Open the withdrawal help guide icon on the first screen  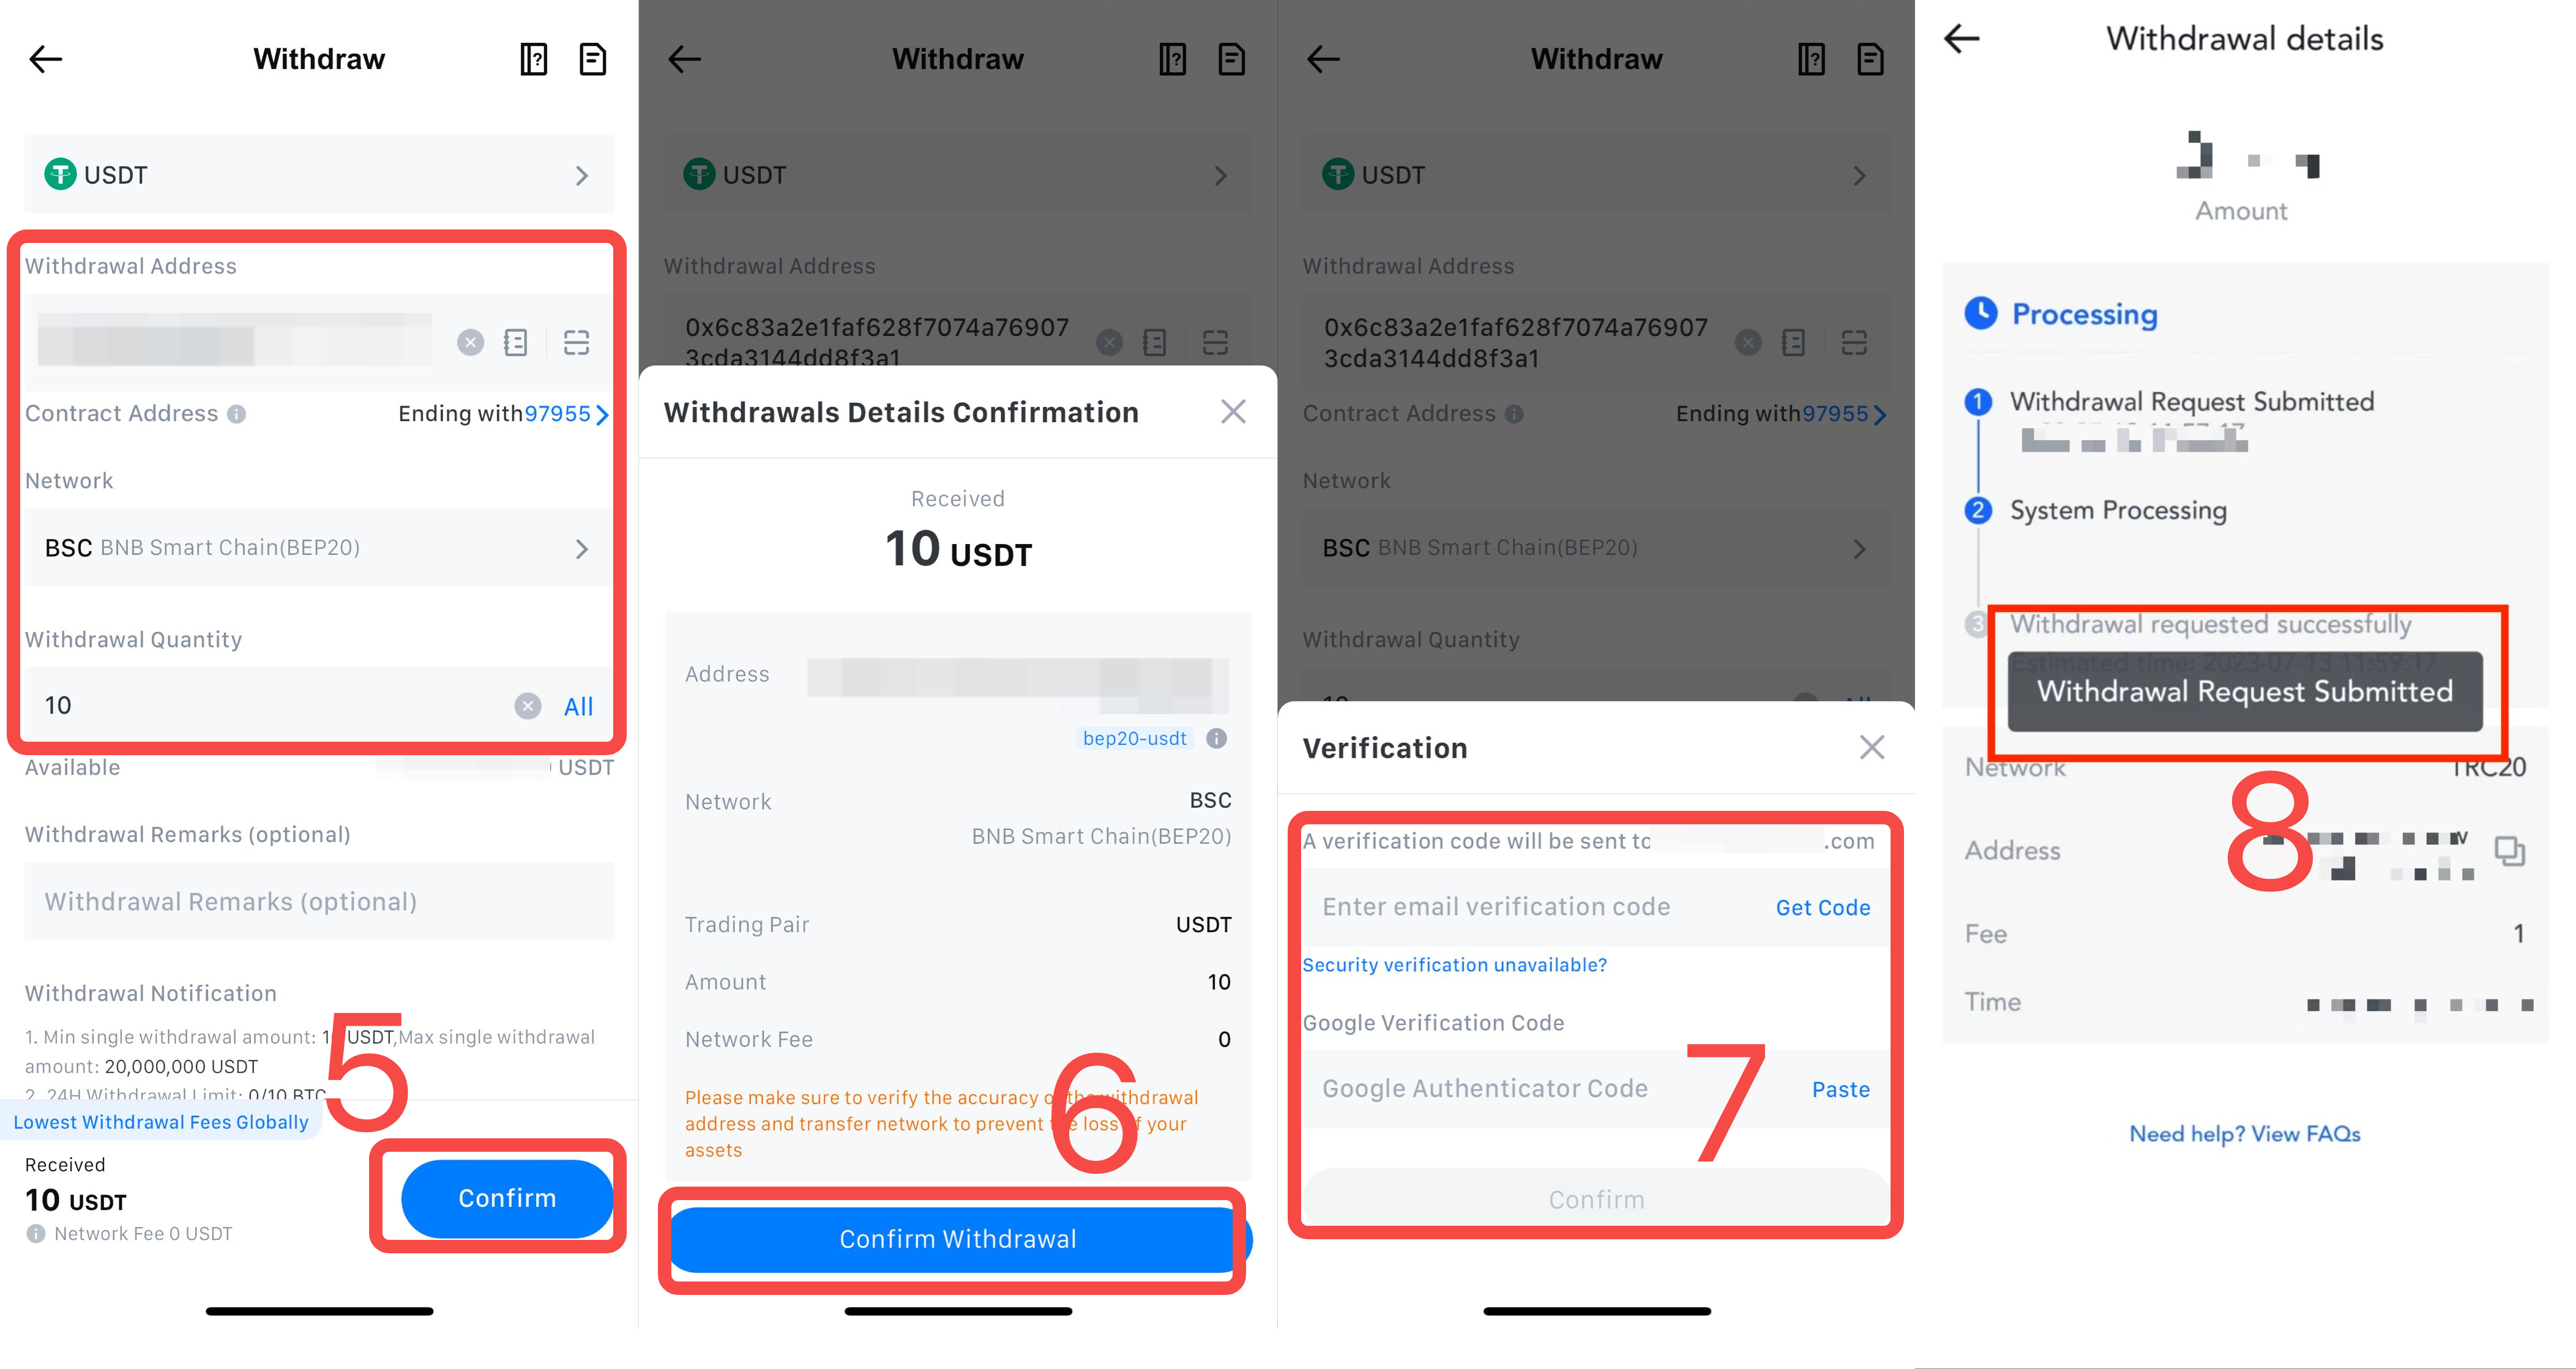coord(534,59)
